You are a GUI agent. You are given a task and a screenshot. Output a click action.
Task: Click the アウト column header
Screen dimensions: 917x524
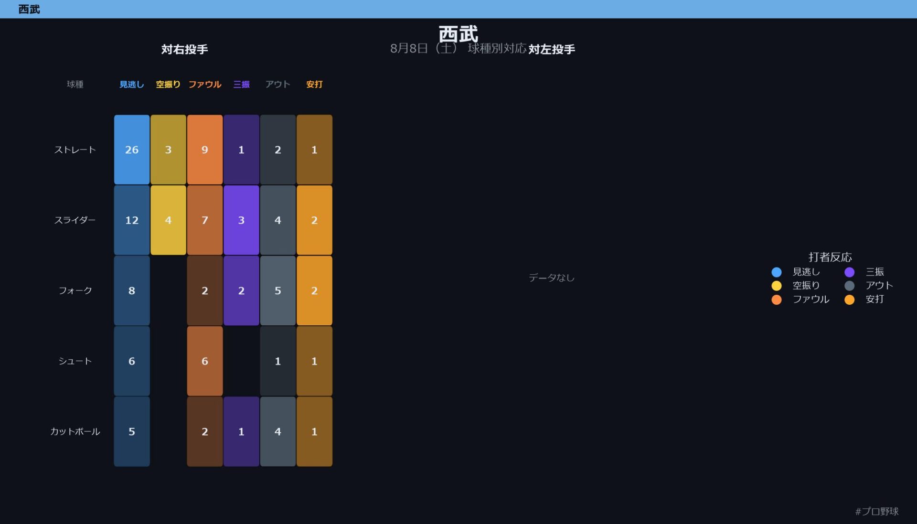pos(278,84)
